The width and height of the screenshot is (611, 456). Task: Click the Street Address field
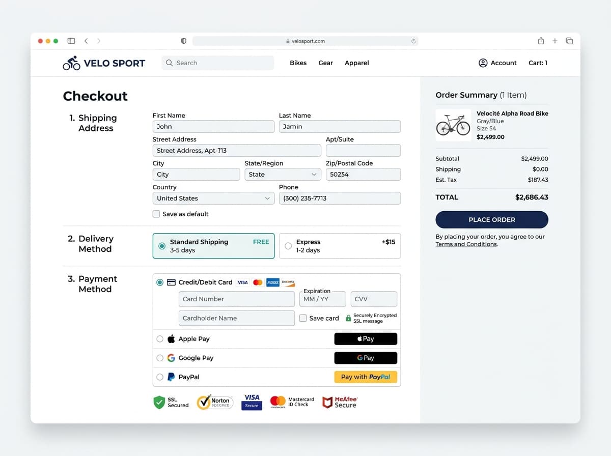point(237,151)
